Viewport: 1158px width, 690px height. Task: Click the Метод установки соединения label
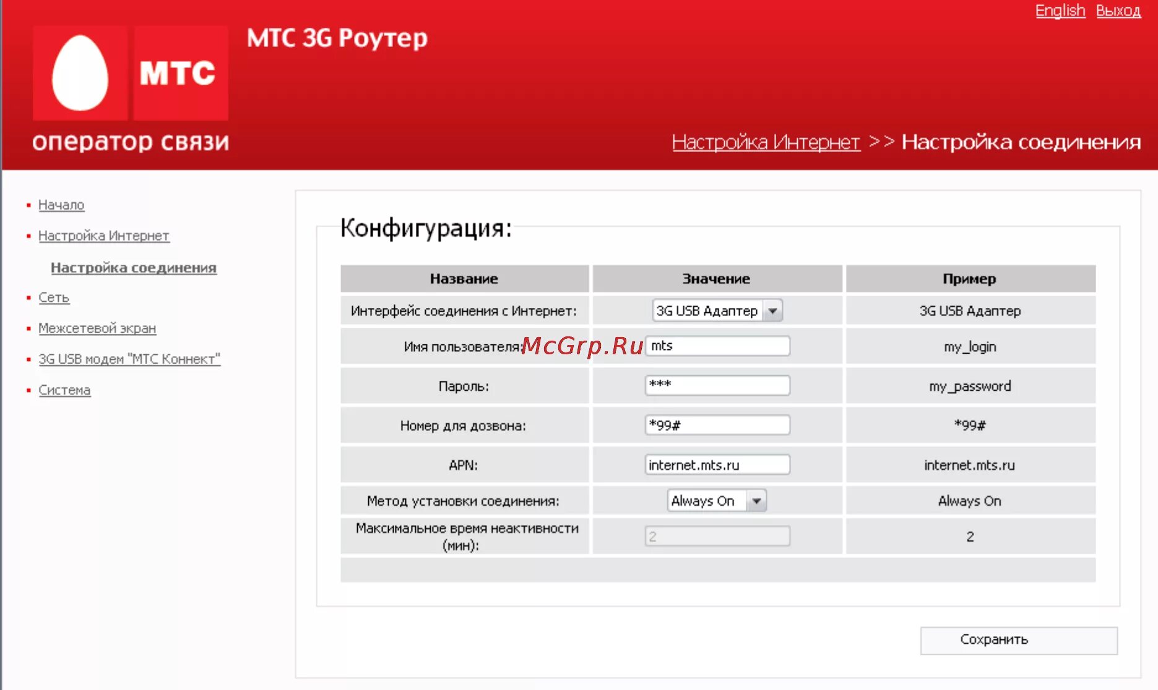pos(463,501)
